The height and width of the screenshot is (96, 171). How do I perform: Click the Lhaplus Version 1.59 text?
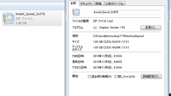[112, 27]
